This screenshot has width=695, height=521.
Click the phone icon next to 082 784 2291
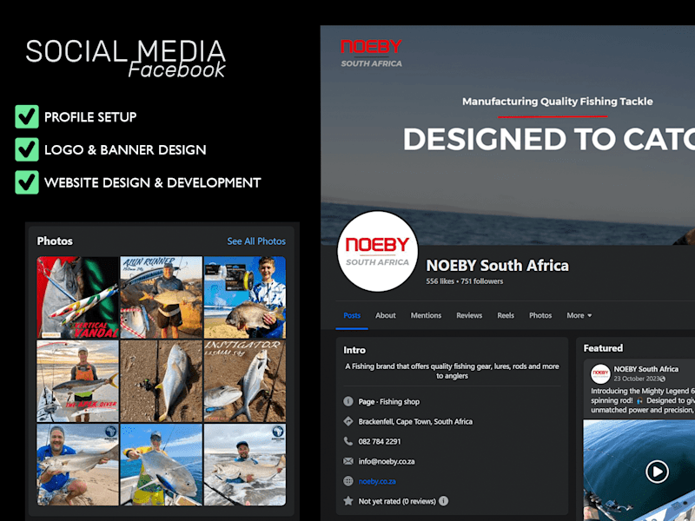point(348,441)
